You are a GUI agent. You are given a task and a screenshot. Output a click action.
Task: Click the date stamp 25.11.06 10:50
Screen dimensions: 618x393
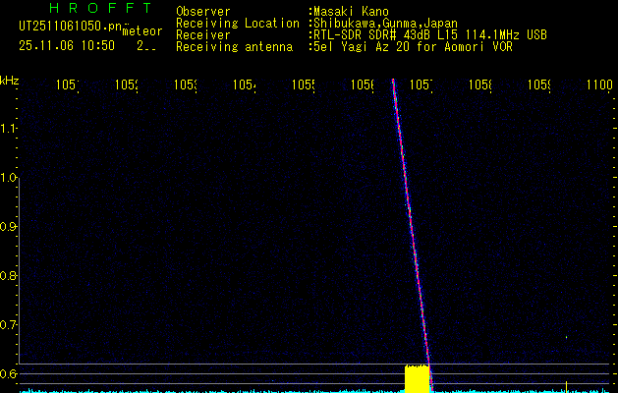[x=66, y=45]
